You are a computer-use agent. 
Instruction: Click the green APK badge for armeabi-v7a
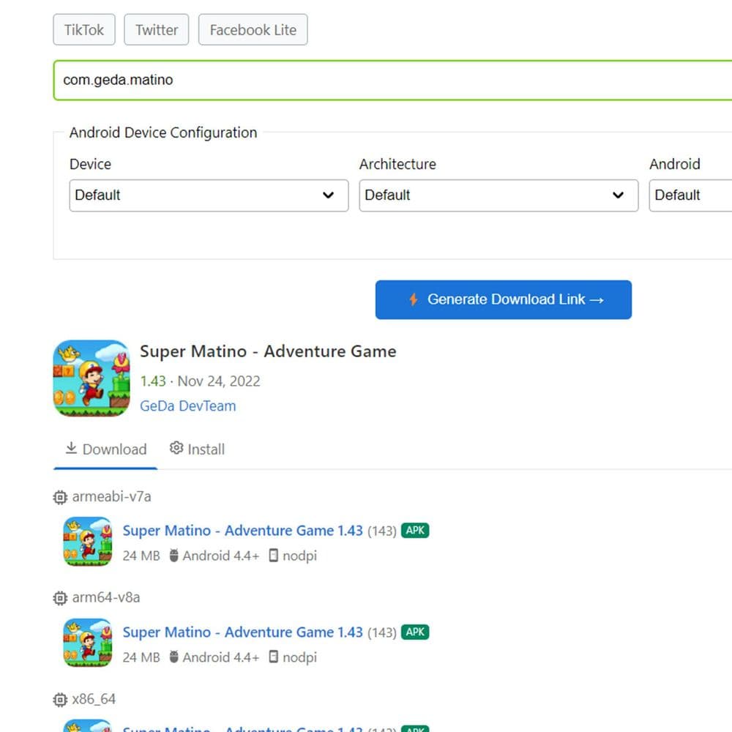415,530
